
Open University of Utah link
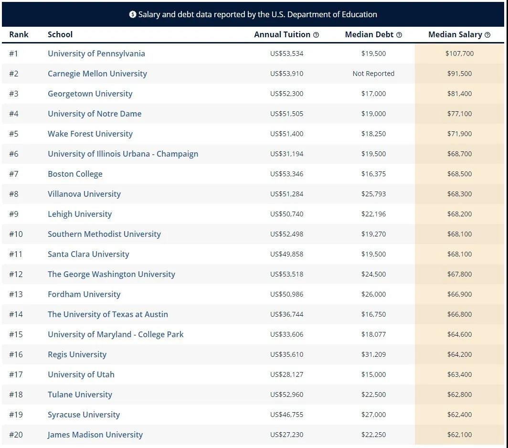(81, 375)
